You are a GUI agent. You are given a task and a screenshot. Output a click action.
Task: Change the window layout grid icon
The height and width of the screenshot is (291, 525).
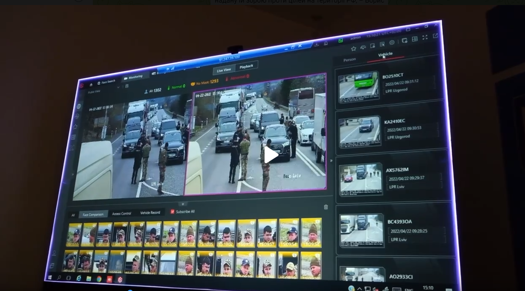pos(415,39)
